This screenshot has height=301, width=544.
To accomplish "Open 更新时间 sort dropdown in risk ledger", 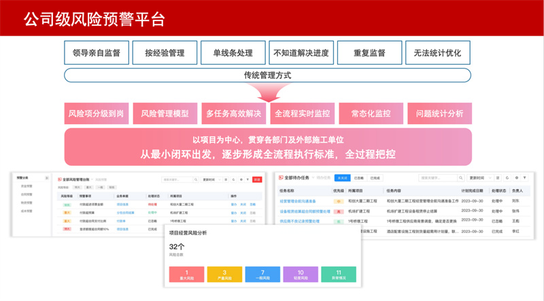I will tap(211, 180).
